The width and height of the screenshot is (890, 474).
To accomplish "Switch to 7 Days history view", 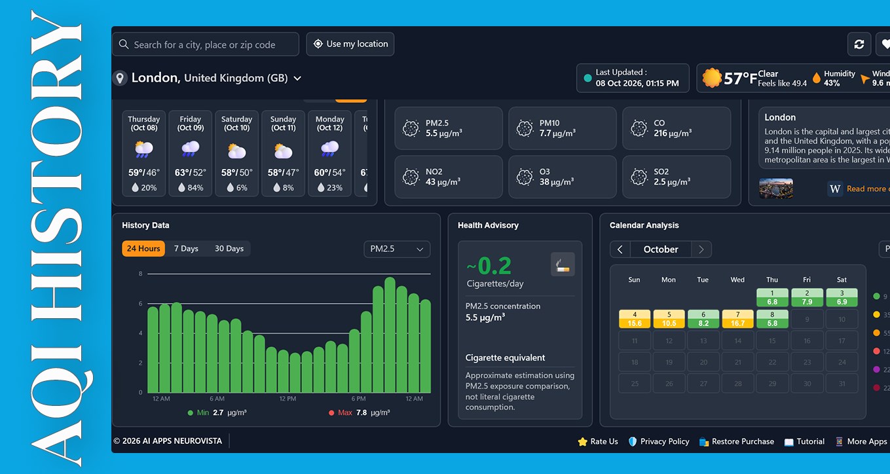I will (186, 249).
